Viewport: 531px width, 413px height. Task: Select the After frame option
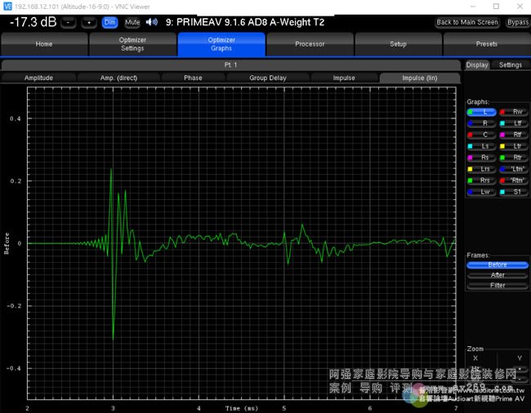coord(498,275)
